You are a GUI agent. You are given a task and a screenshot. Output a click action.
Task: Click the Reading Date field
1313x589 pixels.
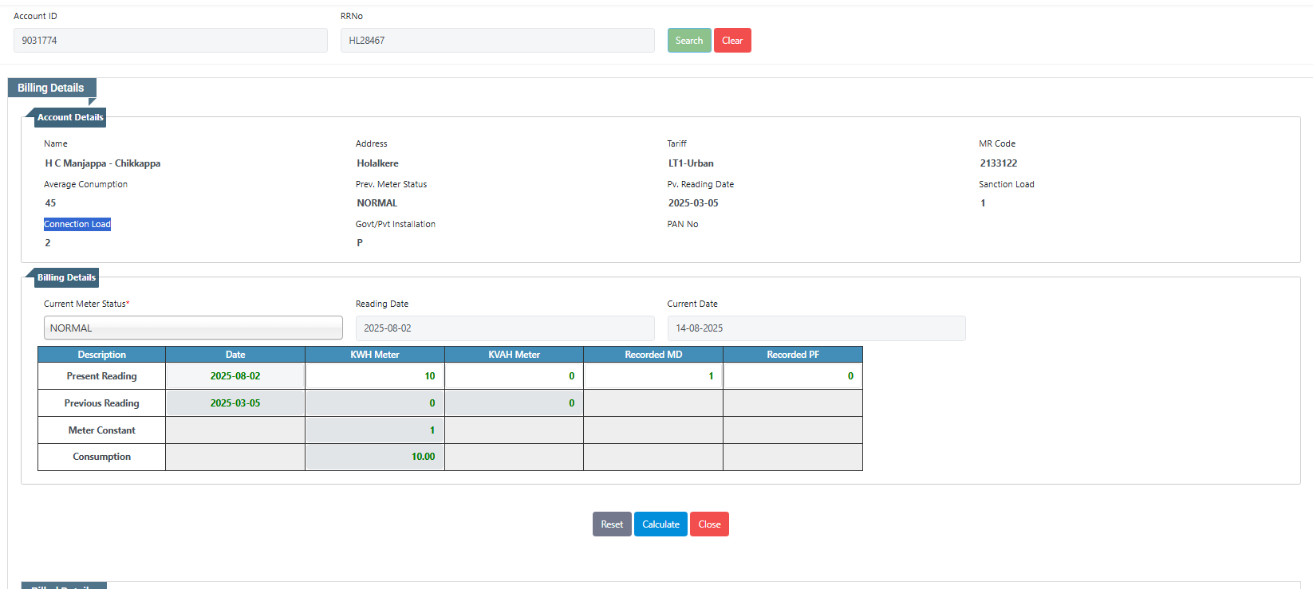[504, 328]
